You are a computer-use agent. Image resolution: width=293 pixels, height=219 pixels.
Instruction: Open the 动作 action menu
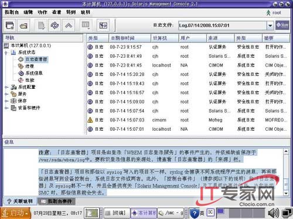pos(42,12)
